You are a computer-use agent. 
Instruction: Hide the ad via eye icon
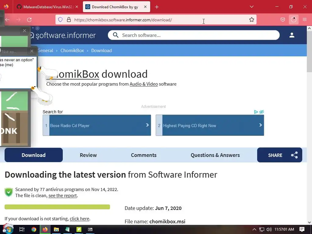(261, 112)
